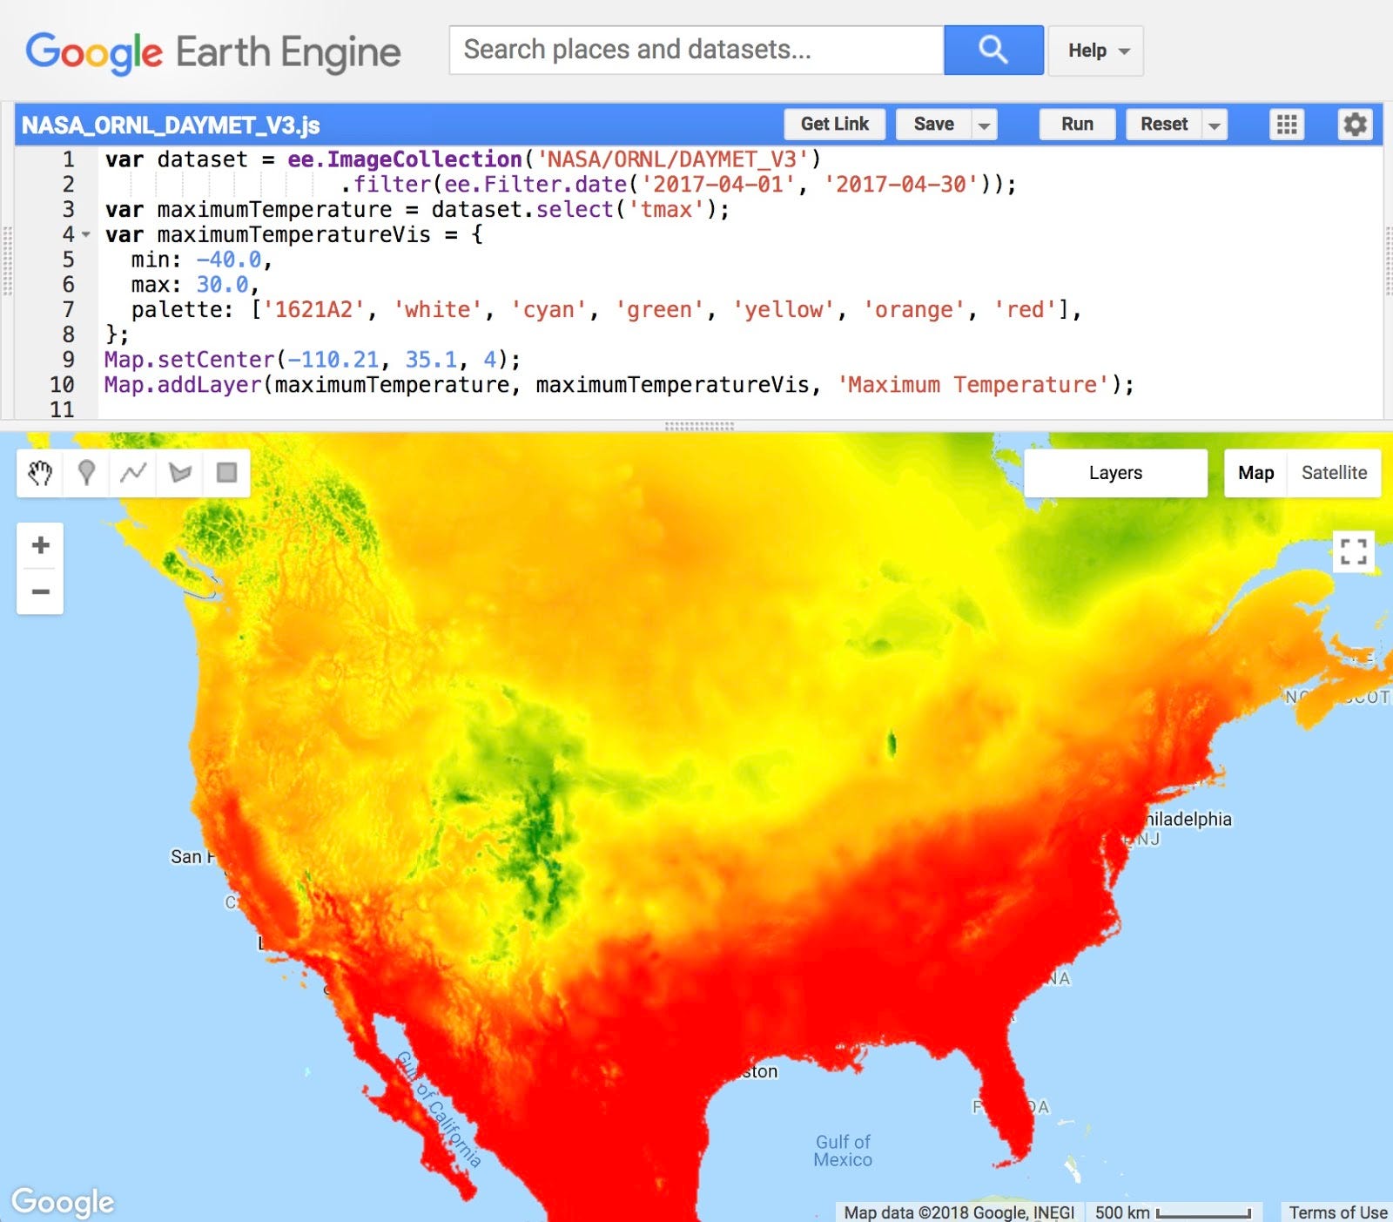
Task: Click the -40.0 min value
Action: (x=229, y=260)
